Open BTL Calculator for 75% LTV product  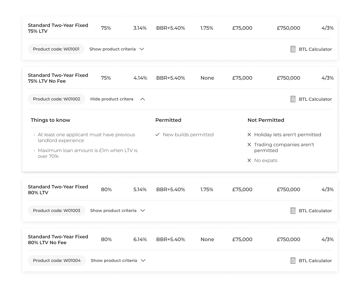[315, 49]
